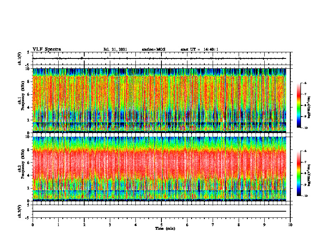Click the ch.2 spectrogram "8" kHz tick label

pos(29,150)
